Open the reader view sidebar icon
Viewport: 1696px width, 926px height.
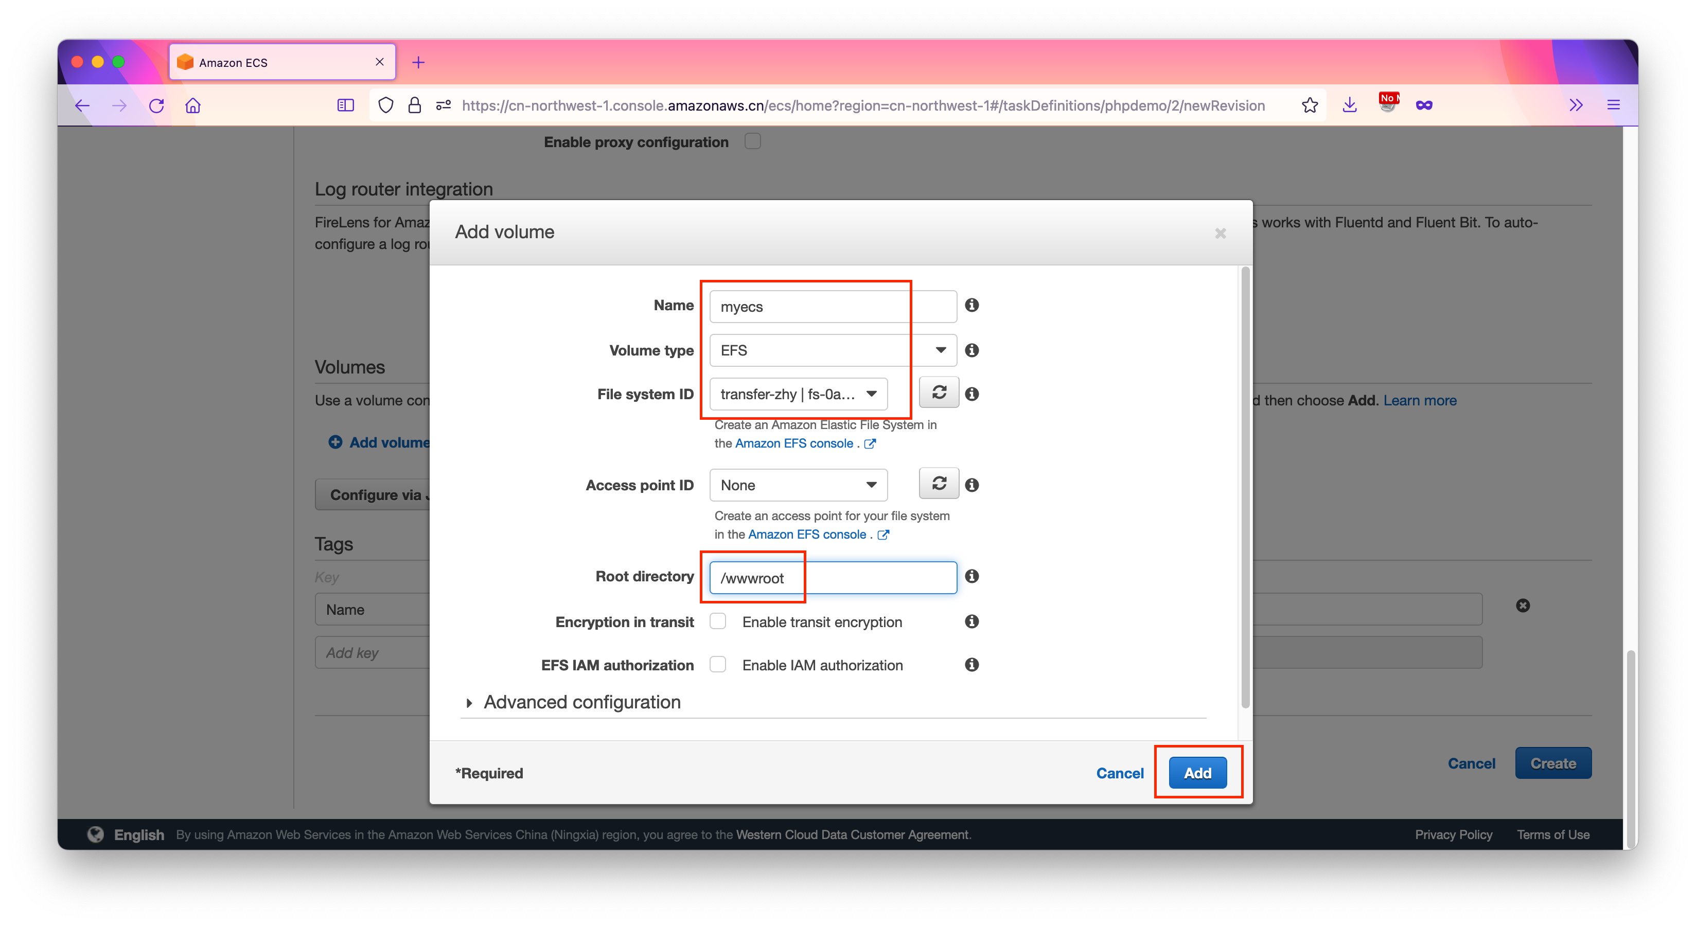[346, 105]
